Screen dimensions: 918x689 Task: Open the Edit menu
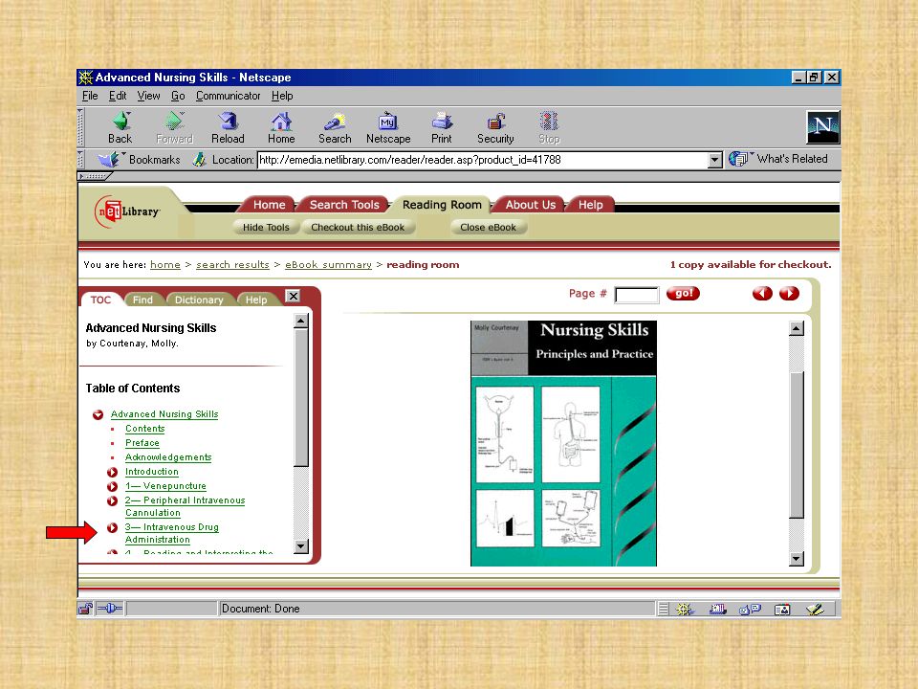[118, 96]
